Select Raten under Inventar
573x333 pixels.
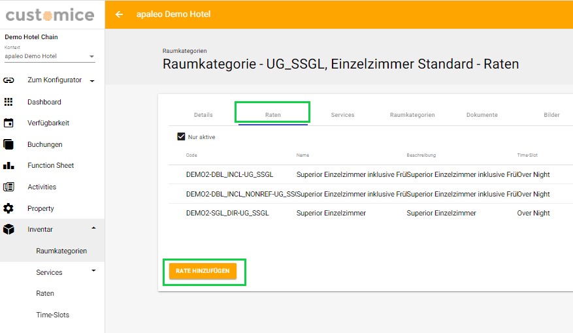point(45,294)
